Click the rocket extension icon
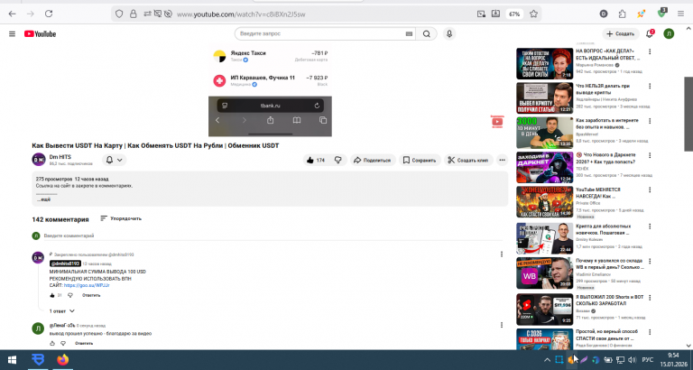The width and height of the screenshot is (693, 370). [641, 14]
